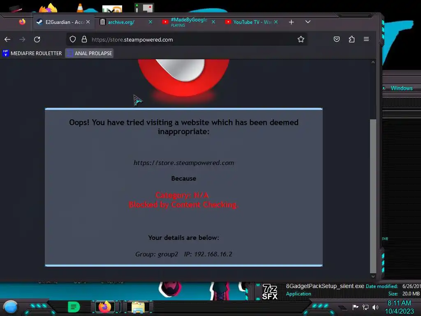Viewport: 421px width, 316px height.
Task: Click the 'Category: N/A' text
Action: pyautogui.click(x=182, y=195)
